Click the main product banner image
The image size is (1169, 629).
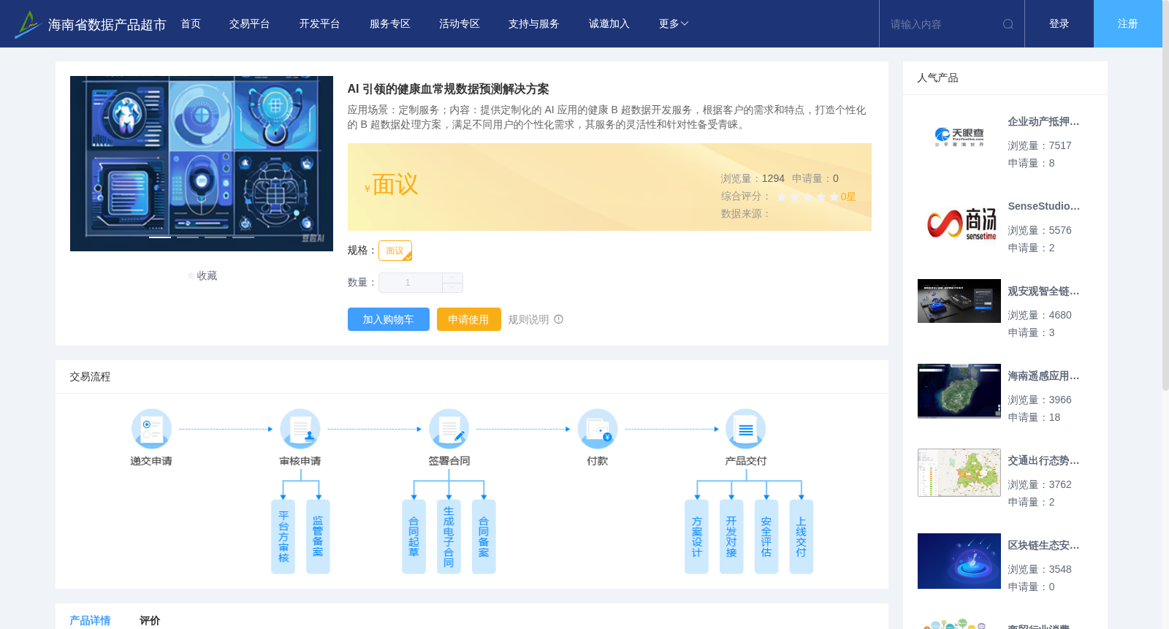click(x=202, y=164)
